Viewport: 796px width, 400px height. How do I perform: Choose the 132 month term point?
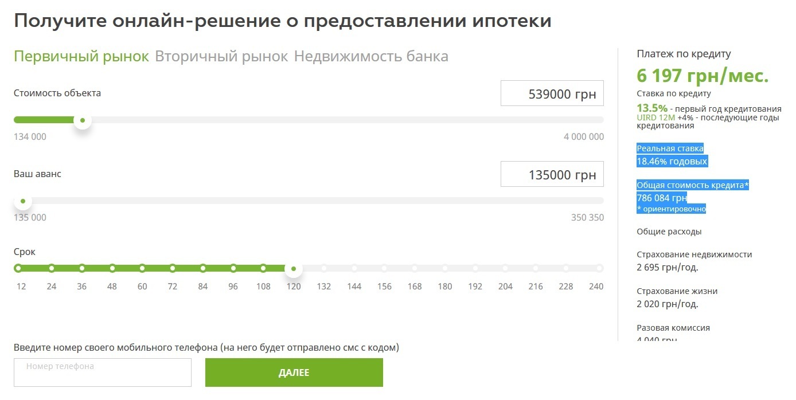coord(324,268)
